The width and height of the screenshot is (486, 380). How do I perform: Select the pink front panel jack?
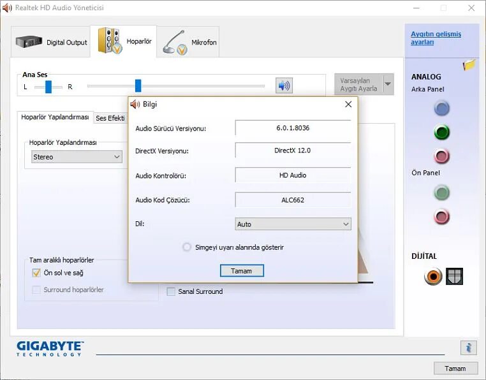(x=442, y=216)
